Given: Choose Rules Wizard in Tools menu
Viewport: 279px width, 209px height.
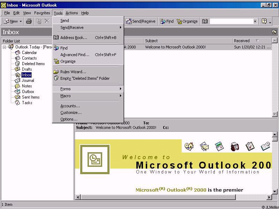Looking at the screenshot, I should 88,72.
